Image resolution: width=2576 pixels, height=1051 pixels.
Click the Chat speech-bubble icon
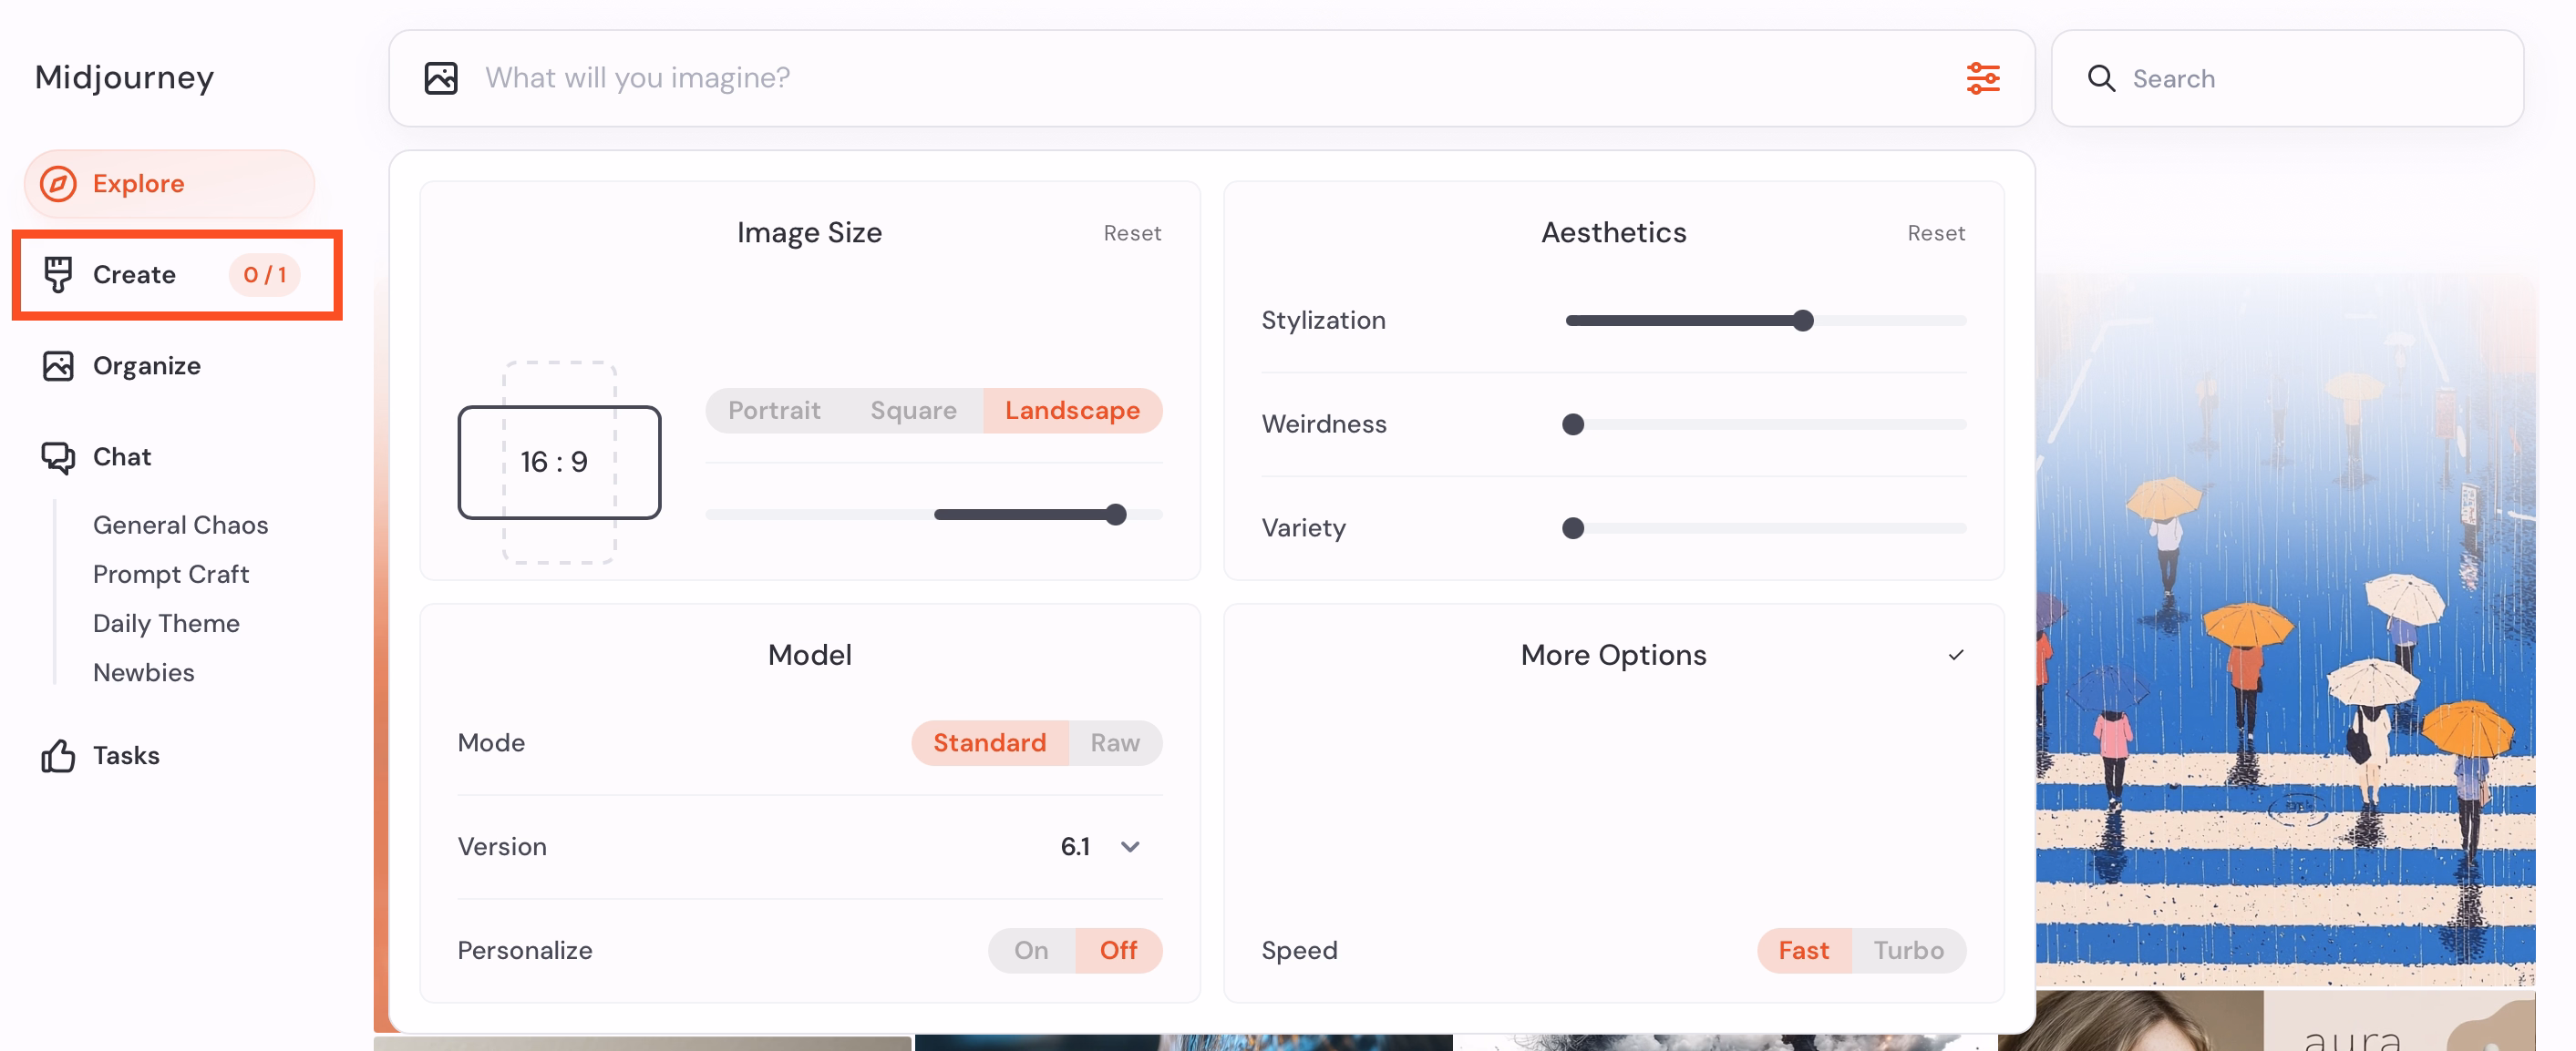point(58,457)
